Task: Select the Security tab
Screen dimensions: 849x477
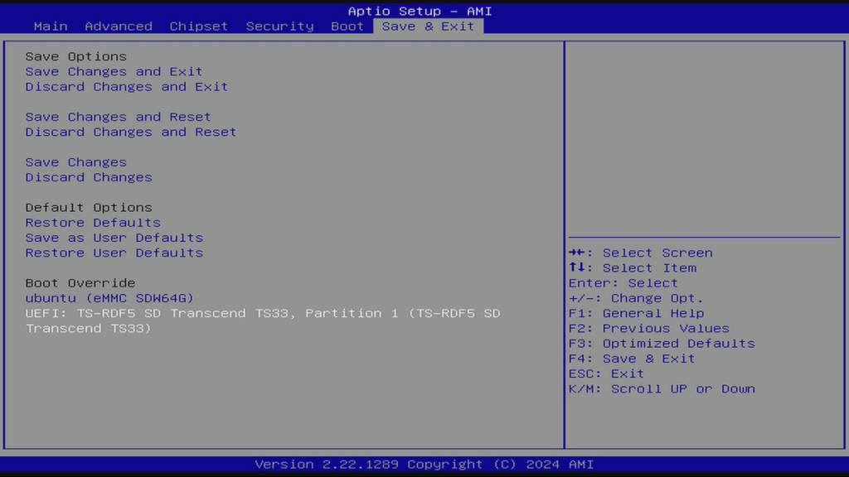Action: tap(279, 26)
